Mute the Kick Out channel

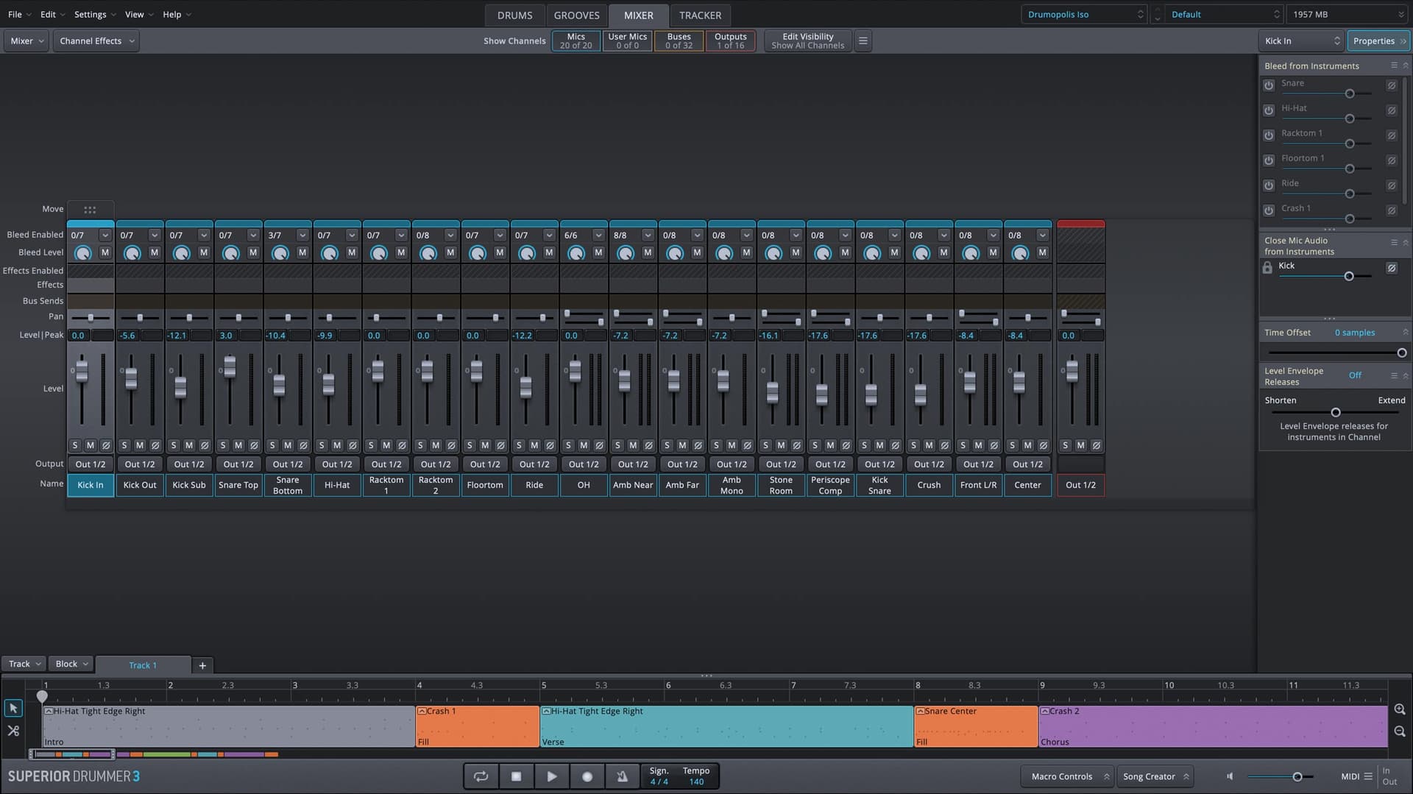pos(139,445)
